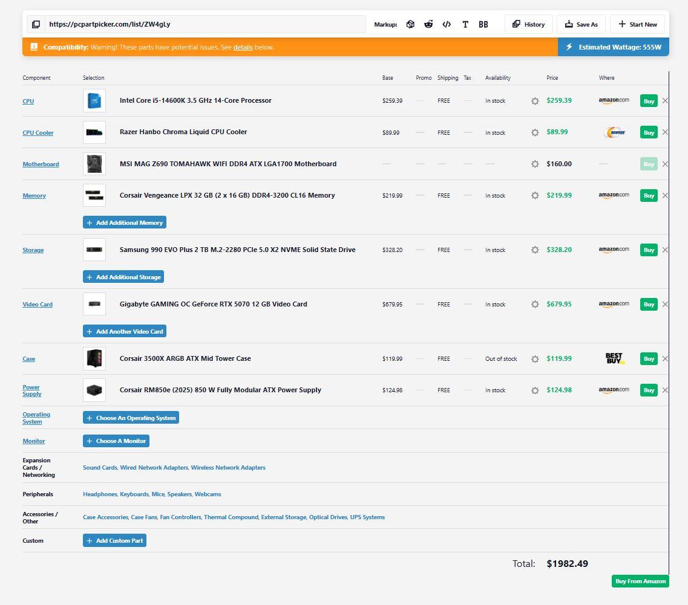688x605 pixels.
Task: Open CPU Cooler component link
Action: pos(38,133)
